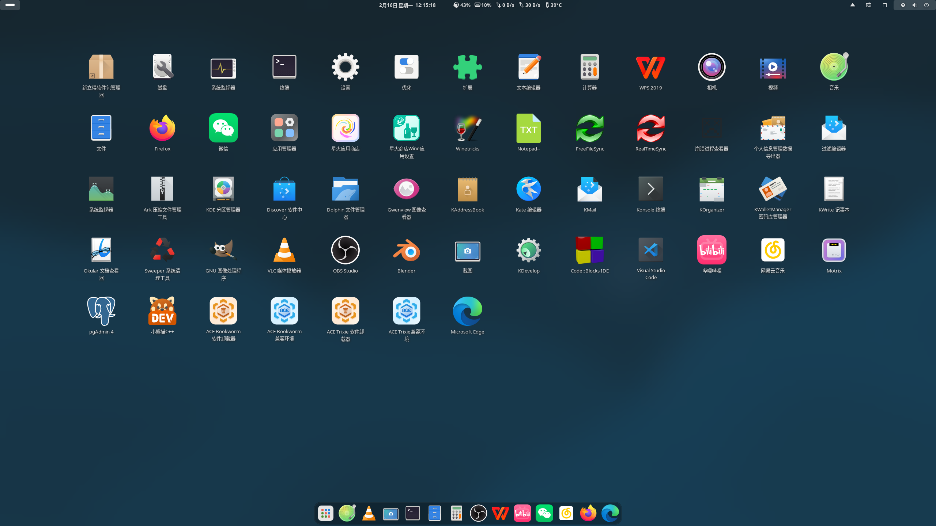Viewport: 936px width, 526px height.
Task: Open 文本编辑器 text editor
Action: coord(529,67)
